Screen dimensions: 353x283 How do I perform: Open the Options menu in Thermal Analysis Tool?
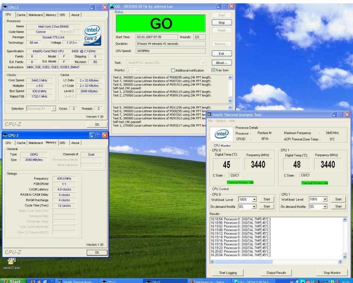click(221, 121)
